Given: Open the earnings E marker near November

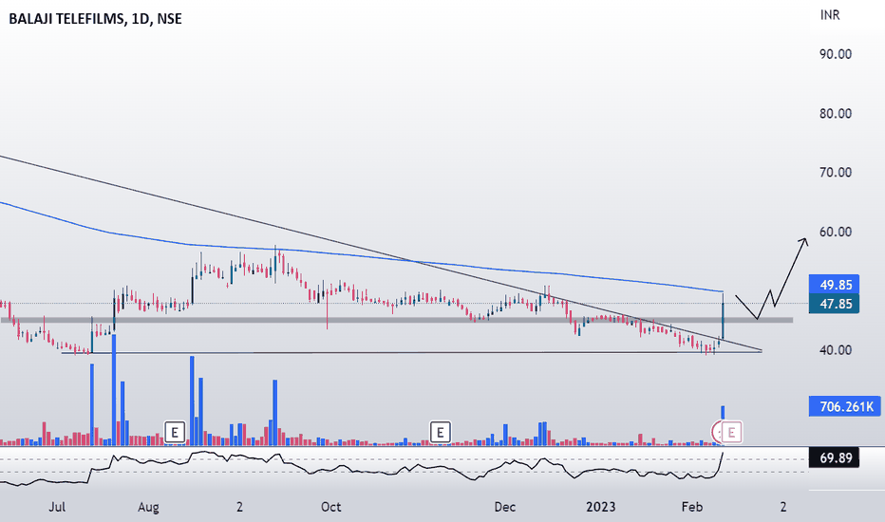Looking at the screenshot, I should (441, 433).
